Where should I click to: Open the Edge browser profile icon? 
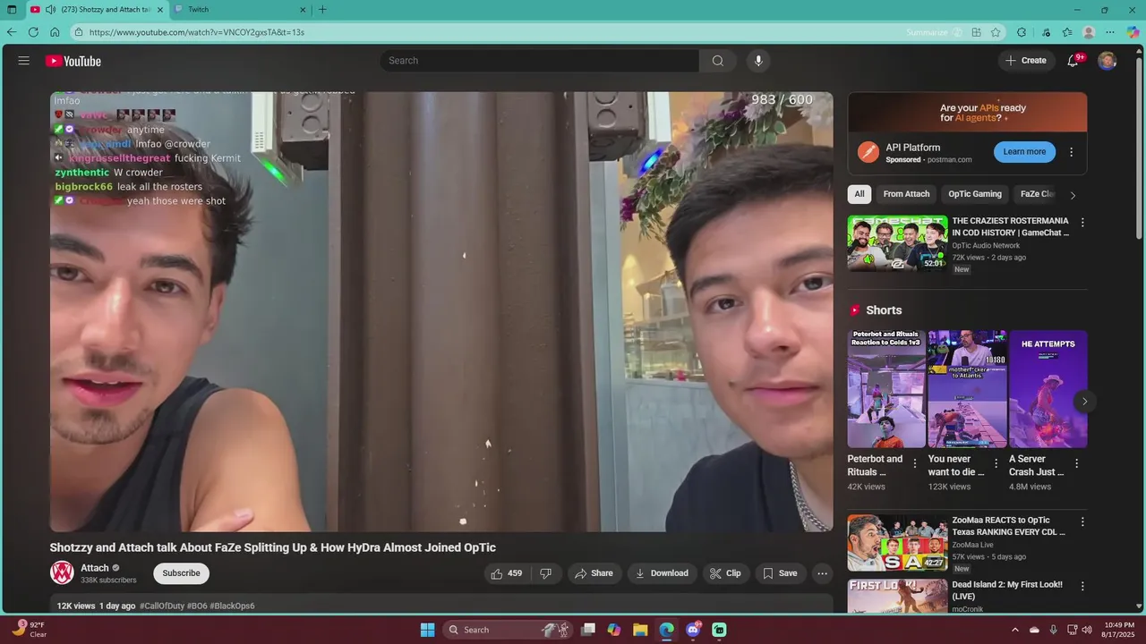tap(1089, 32)
